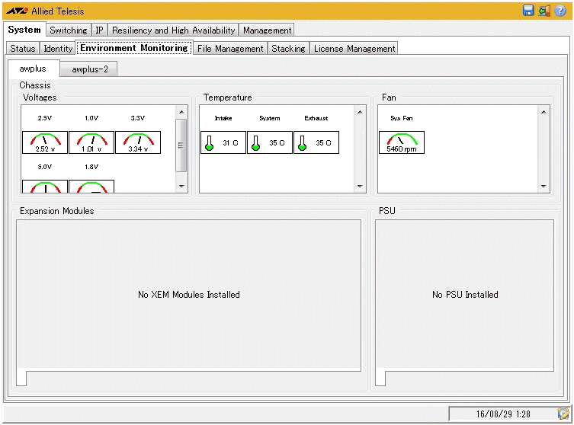The height and width of the screenshot is (425, 574).
Task: Click the clock settings icon beside the date
Action: tap(563, 414)
